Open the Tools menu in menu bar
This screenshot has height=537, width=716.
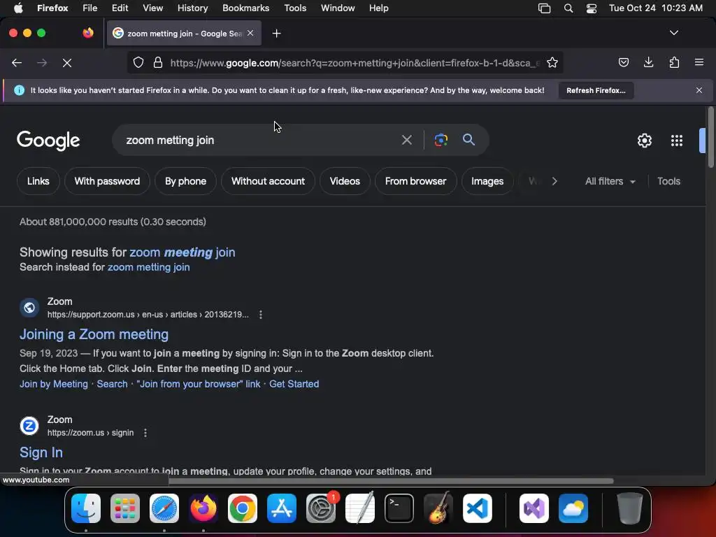295,8
